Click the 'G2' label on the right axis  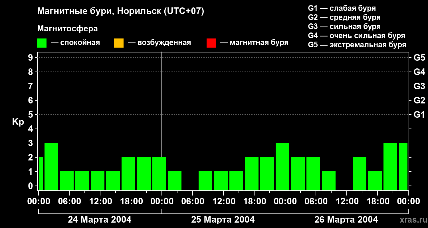click(x=419, y=100)
